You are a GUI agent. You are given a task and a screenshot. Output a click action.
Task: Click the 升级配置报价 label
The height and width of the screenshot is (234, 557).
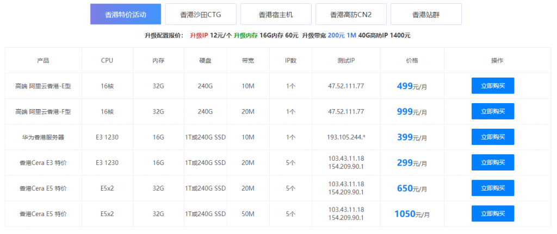(x=164, y=35)
